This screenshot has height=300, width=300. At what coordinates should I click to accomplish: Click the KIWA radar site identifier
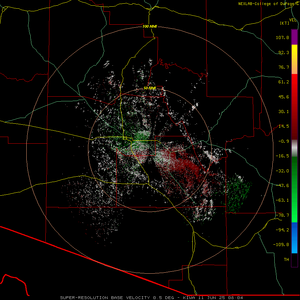(x=189, y=298)
